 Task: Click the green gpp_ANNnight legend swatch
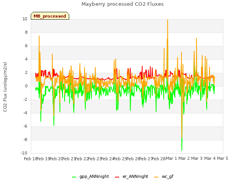click(x=74, y=177)
